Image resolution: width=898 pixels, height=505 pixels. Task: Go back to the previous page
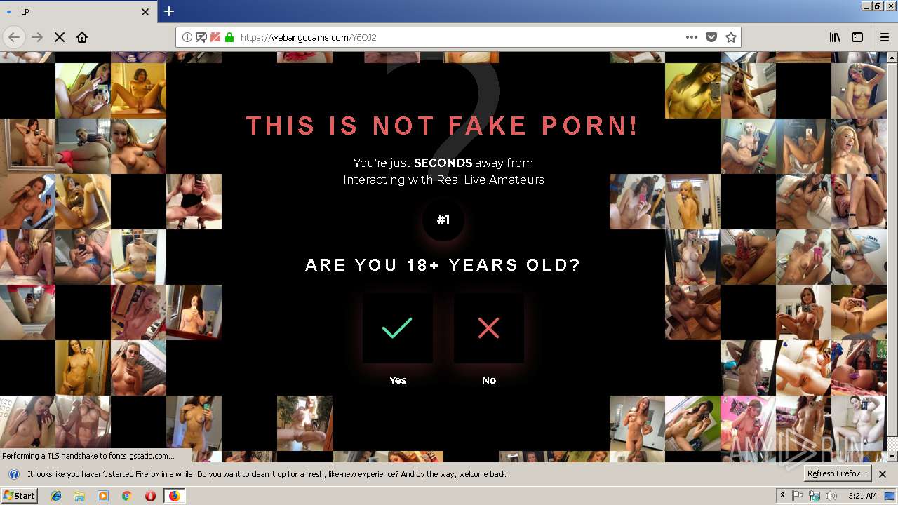tap(14, 37)
